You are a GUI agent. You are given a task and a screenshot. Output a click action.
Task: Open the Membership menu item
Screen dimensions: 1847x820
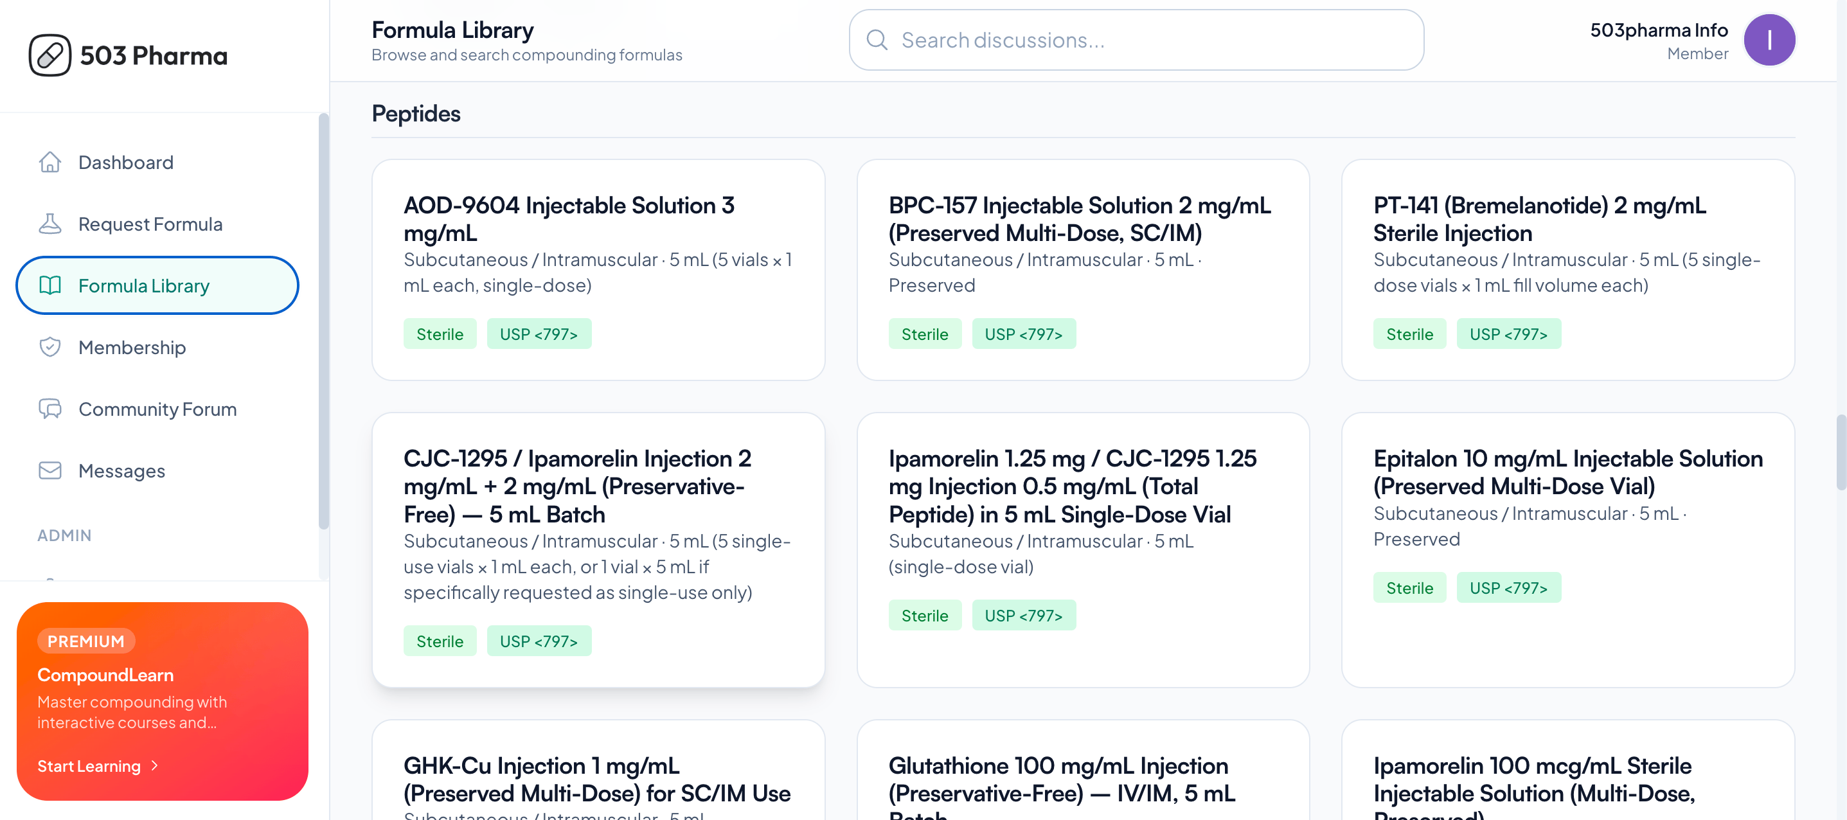(132, 347)
